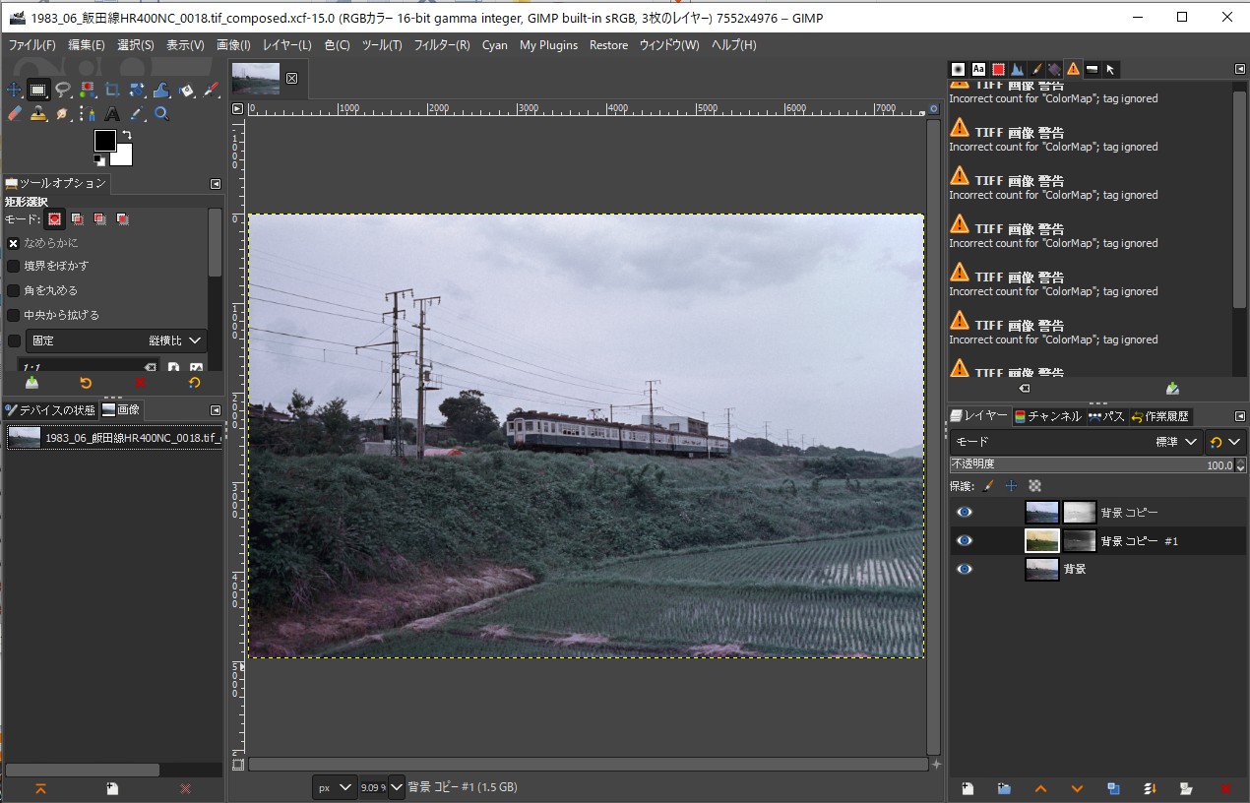Select the Fuzzy Select tool
Screen dimensions: 1250x803
click(x=88, y=91)
